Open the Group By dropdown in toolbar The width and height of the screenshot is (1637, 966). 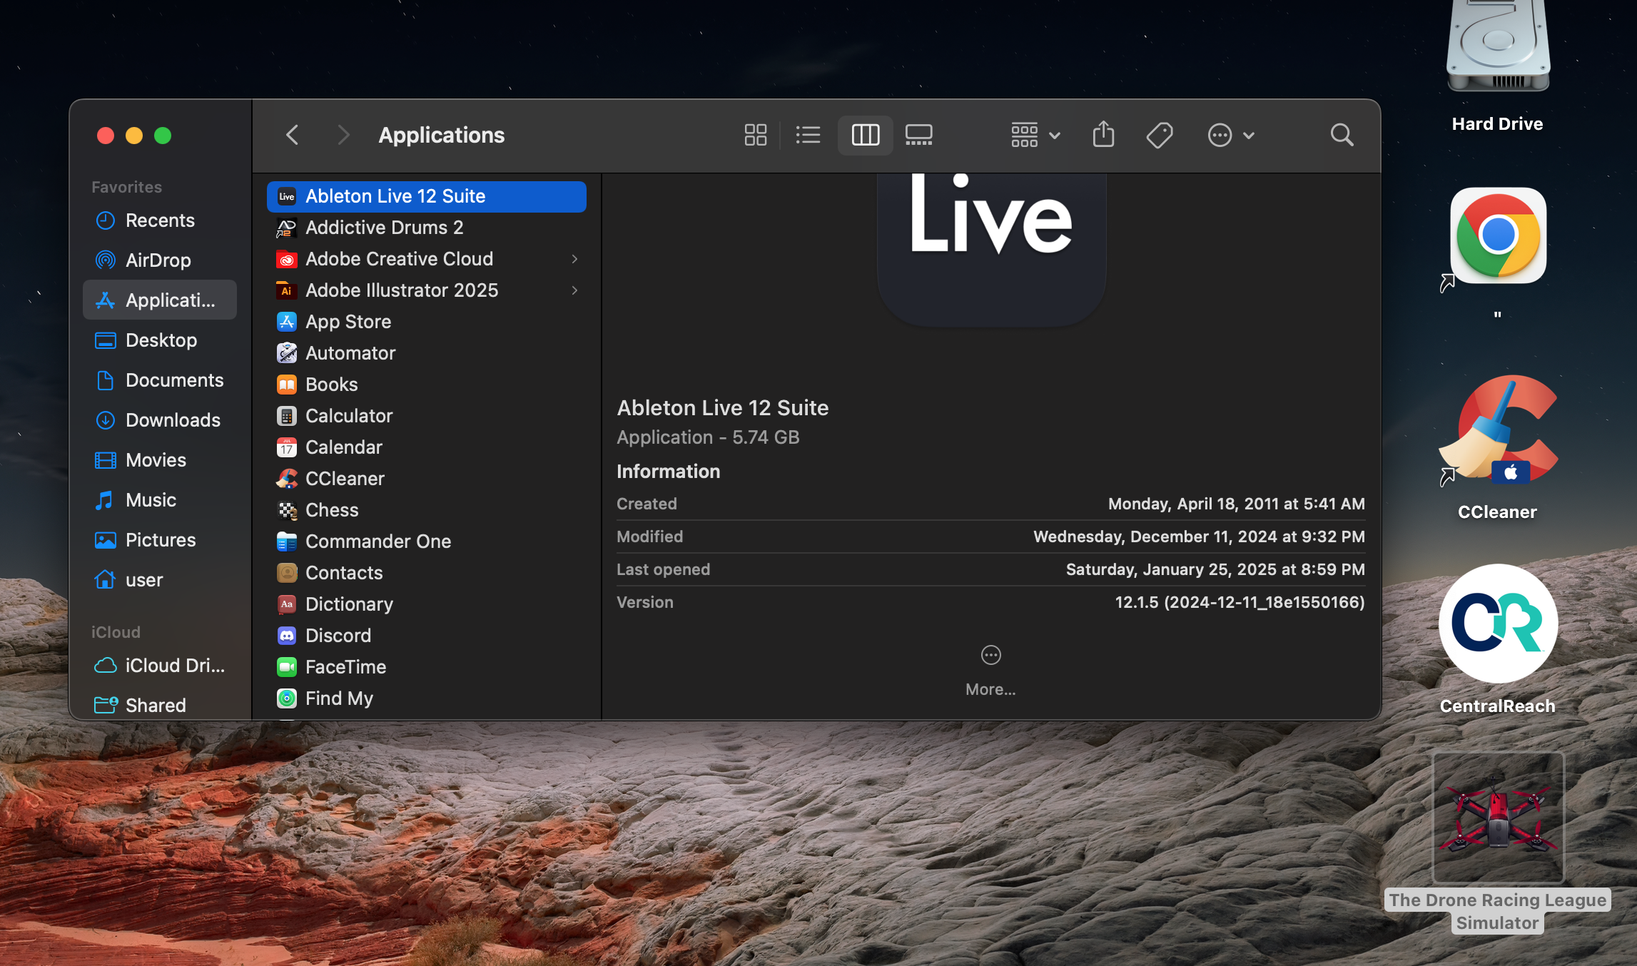click(1035, 135)
